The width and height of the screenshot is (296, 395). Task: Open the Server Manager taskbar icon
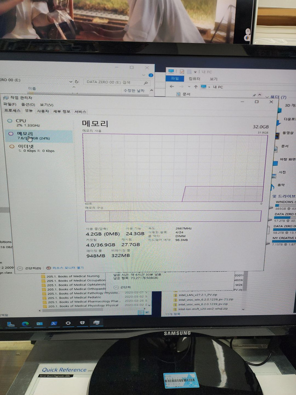[x=11, y=324]
